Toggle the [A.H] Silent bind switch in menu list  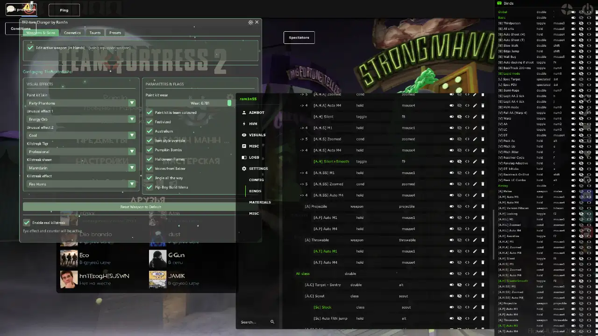coord(452,117)
